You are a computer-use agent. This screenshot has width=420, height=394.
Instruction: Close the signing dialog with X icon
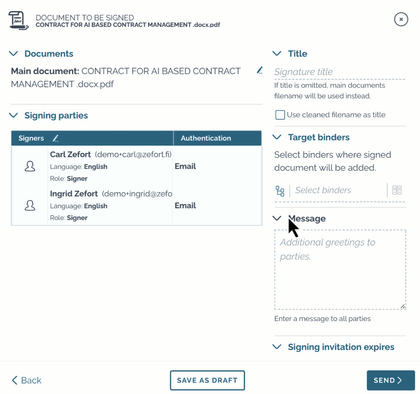401,19
